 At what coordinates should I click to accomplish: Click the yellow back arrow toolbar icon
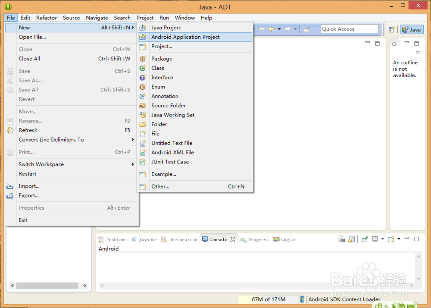[x=271, y=29]
